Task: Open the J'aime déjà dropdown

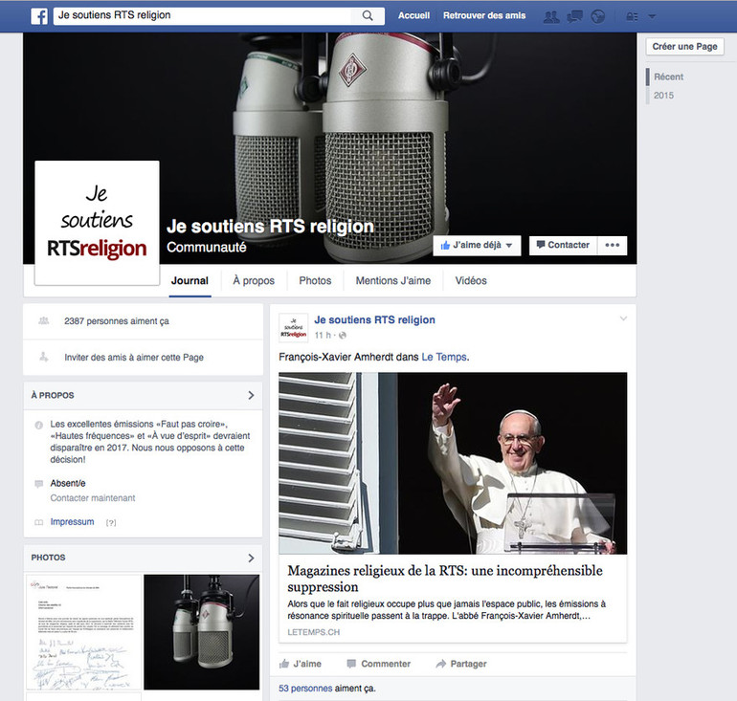Action: [x=477, y=245]
